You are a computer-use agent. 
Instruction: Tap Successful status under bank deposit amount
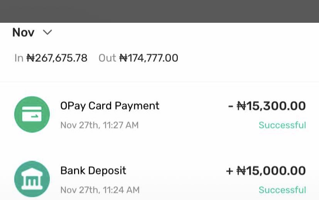(x=282, y=190)
